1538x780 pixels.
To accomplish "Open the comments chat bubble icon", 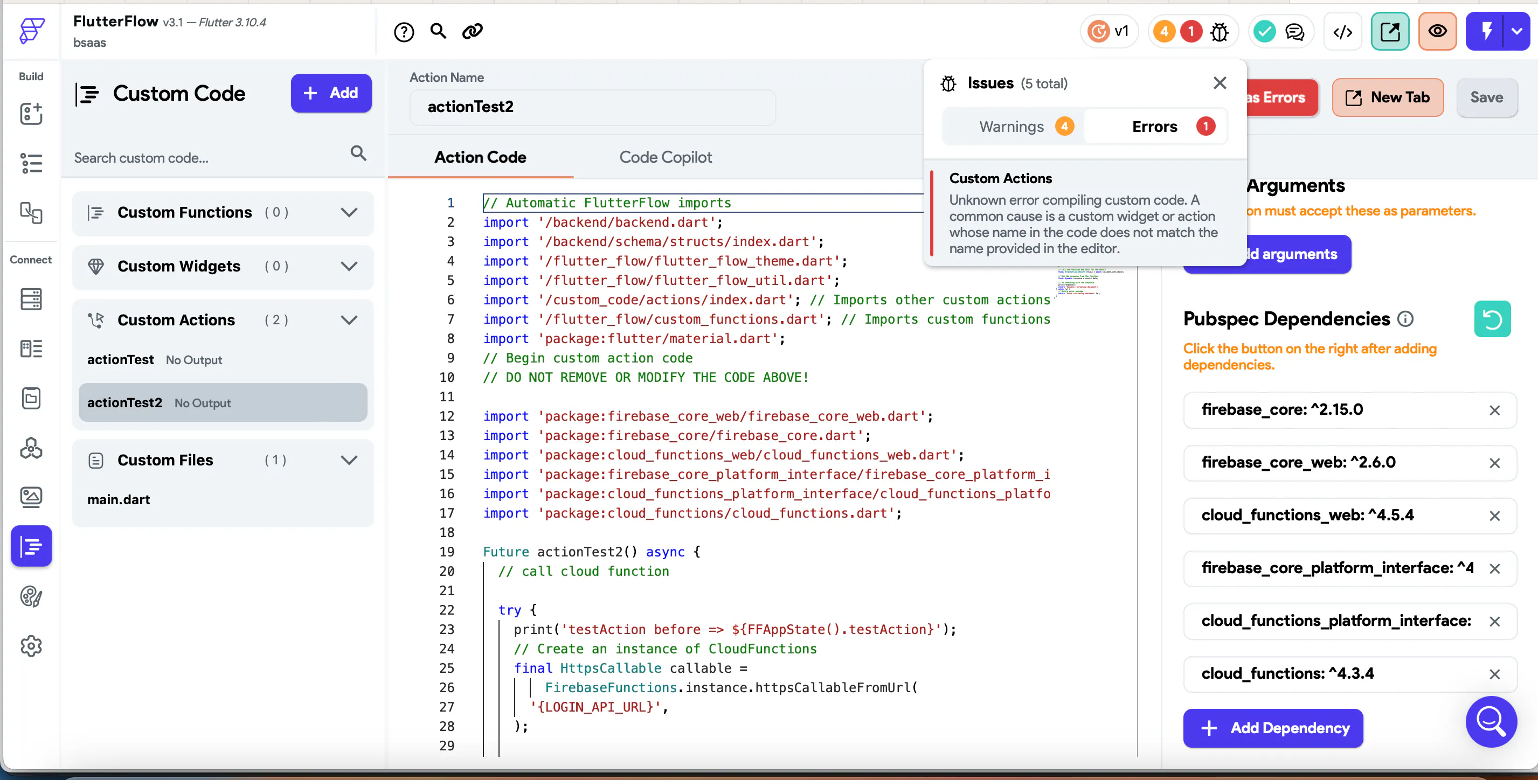I will point(1294,32).
